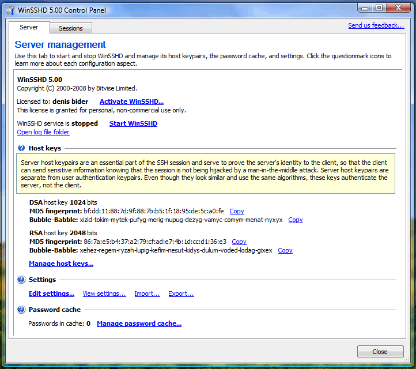Switch to the Sessions tab
This screenshot has width=416, height=369.
pos(70,28)
